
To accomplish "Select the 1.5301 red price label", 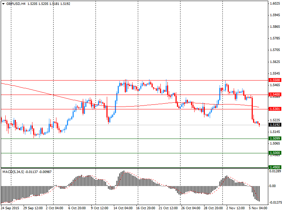I will (275, 109).
